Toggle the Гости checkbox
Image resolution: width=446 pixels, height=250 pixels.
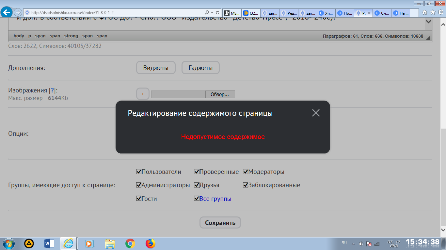[139, 199]
